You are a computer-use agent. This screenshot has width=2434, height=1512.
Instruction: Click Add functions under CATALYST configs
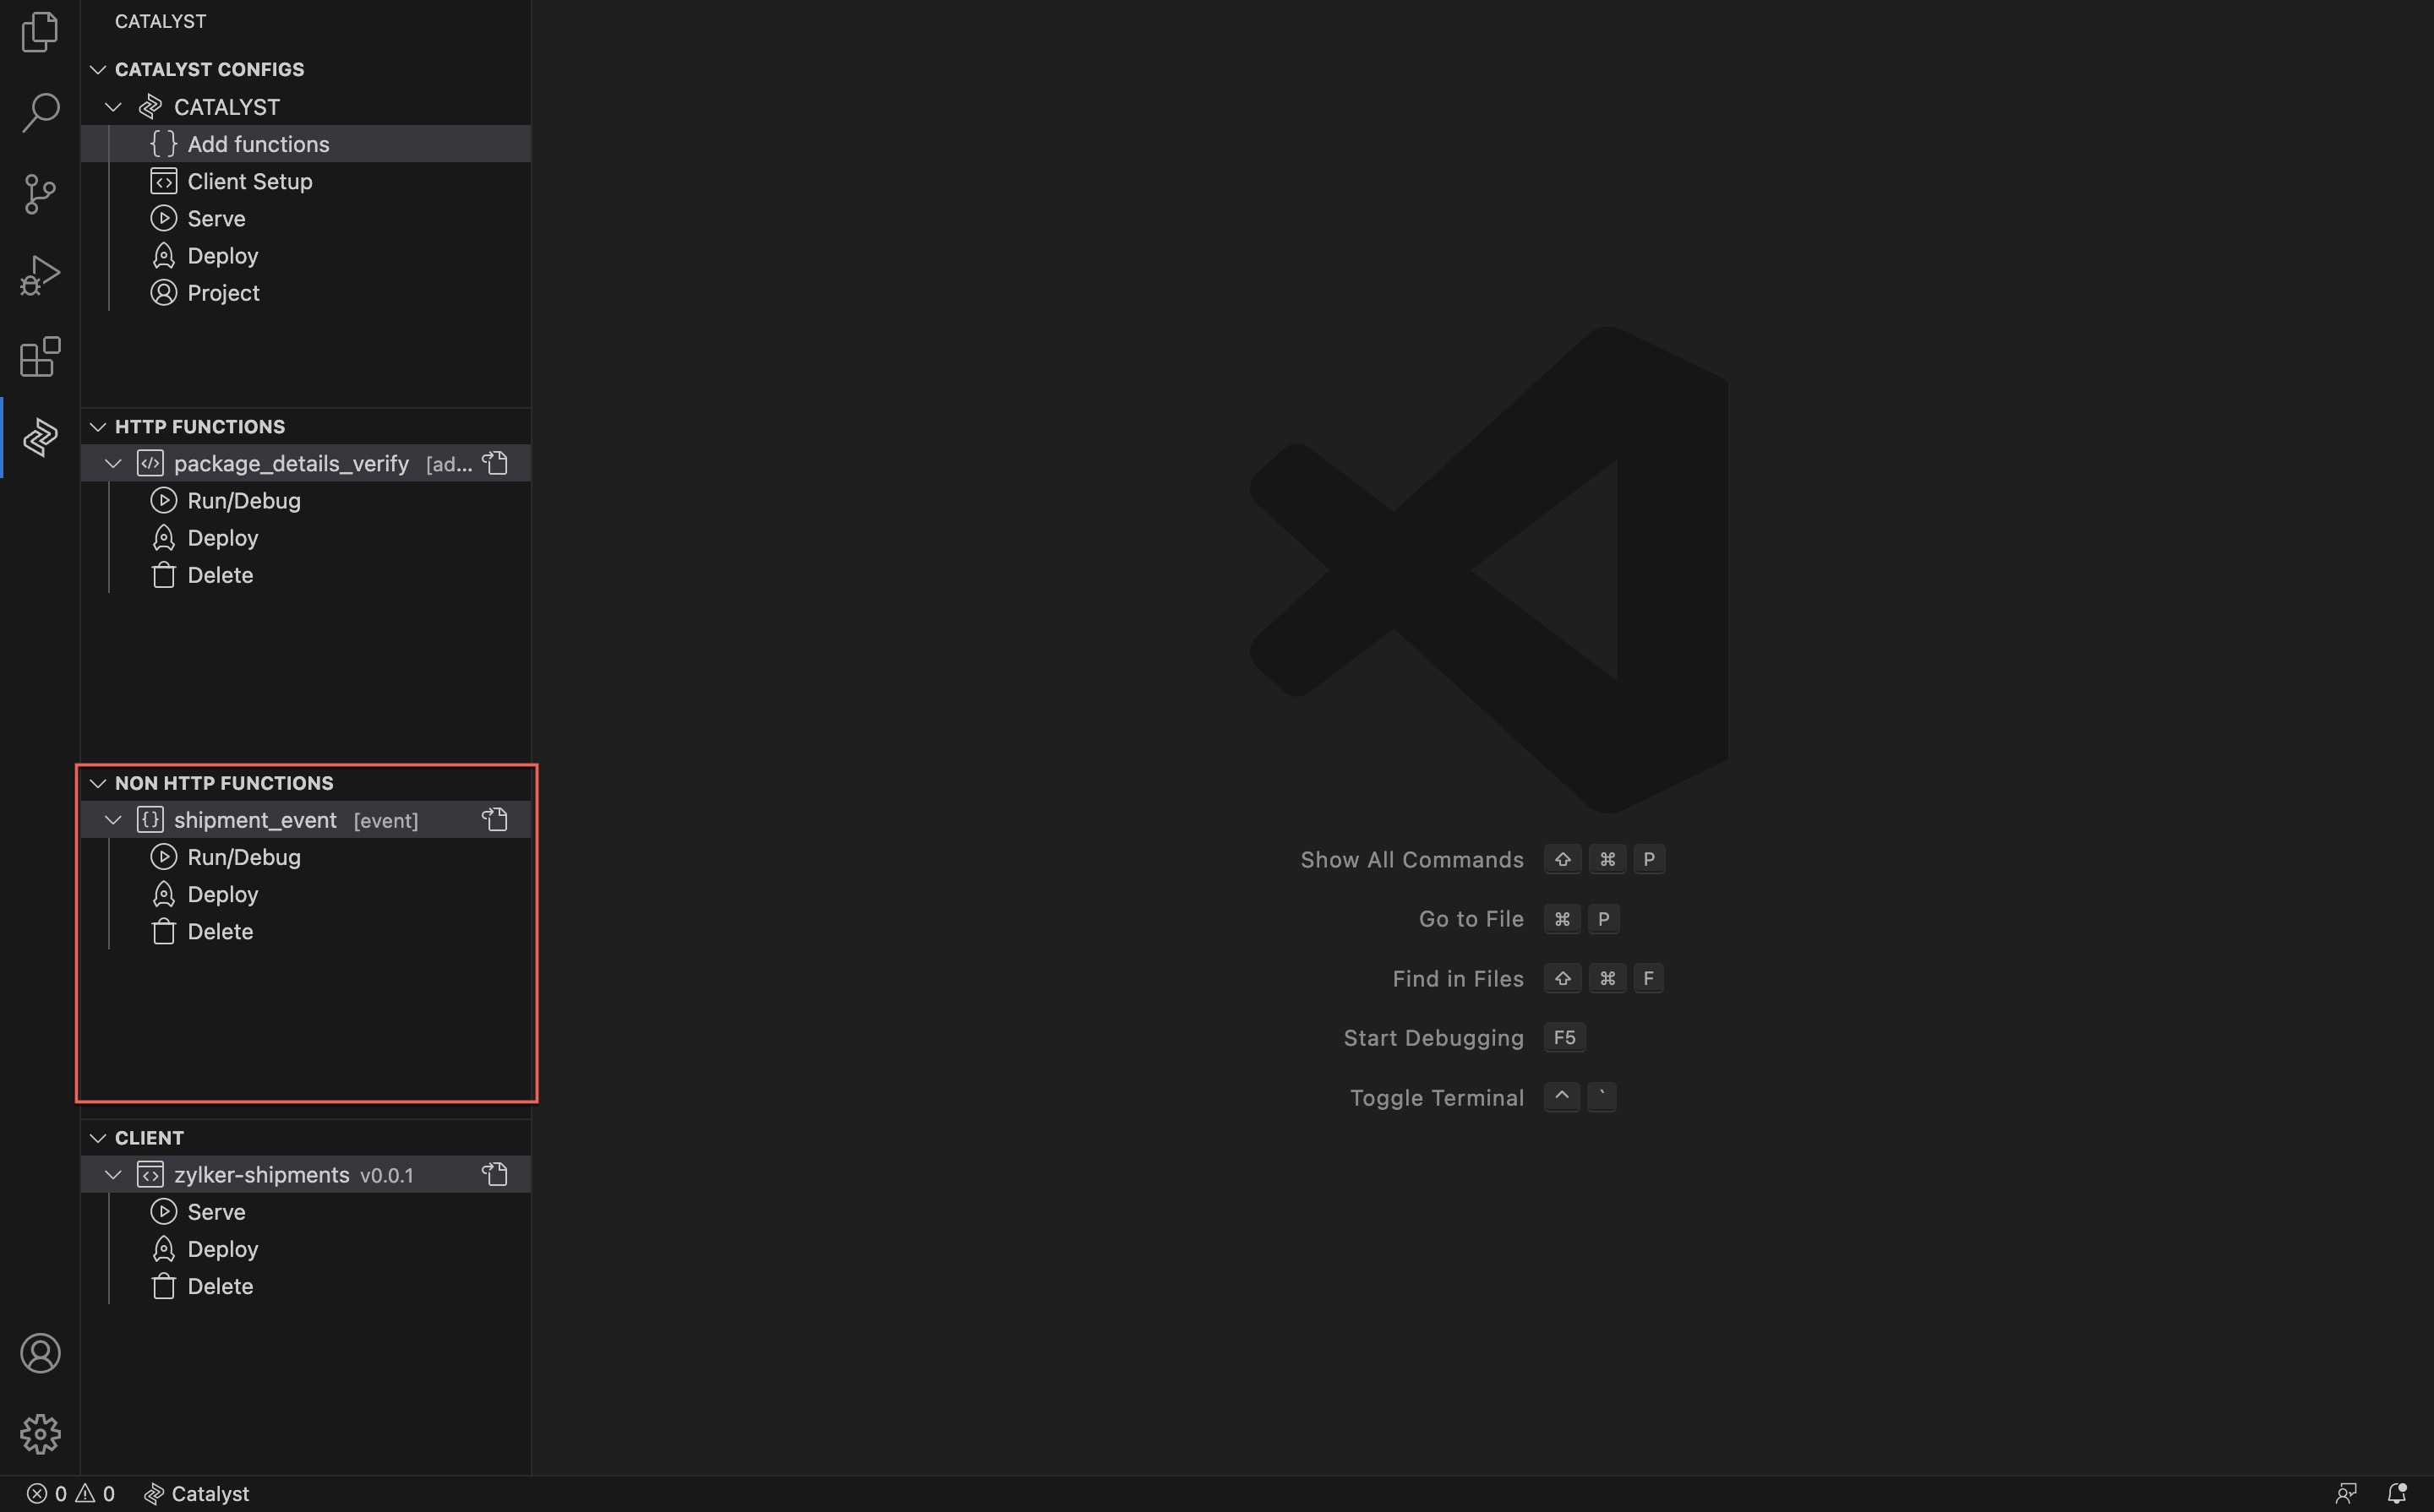pyautogui.click(x=258, y=143)
